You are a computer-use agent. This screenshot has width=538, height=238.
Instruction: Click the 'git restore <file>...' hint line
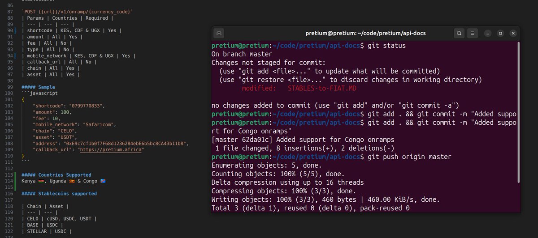tap(350, 80)
